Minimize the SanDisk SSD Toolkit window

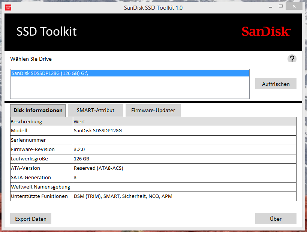pos(271,7)
